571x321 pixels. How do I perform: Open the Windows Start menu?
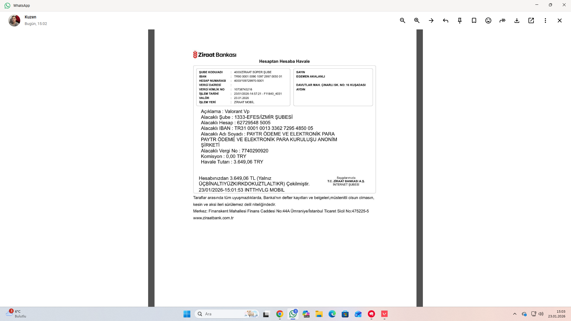[187, 314]
